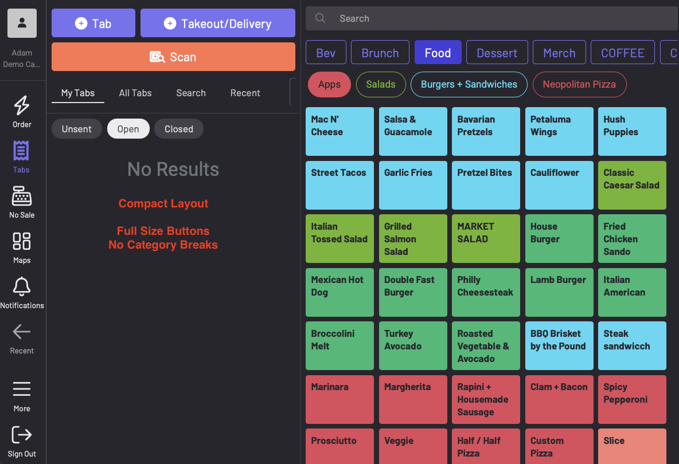This screenshot has width=679, height=464.
Task: Select the Open filter pill
Action: [x=128, y=129]
